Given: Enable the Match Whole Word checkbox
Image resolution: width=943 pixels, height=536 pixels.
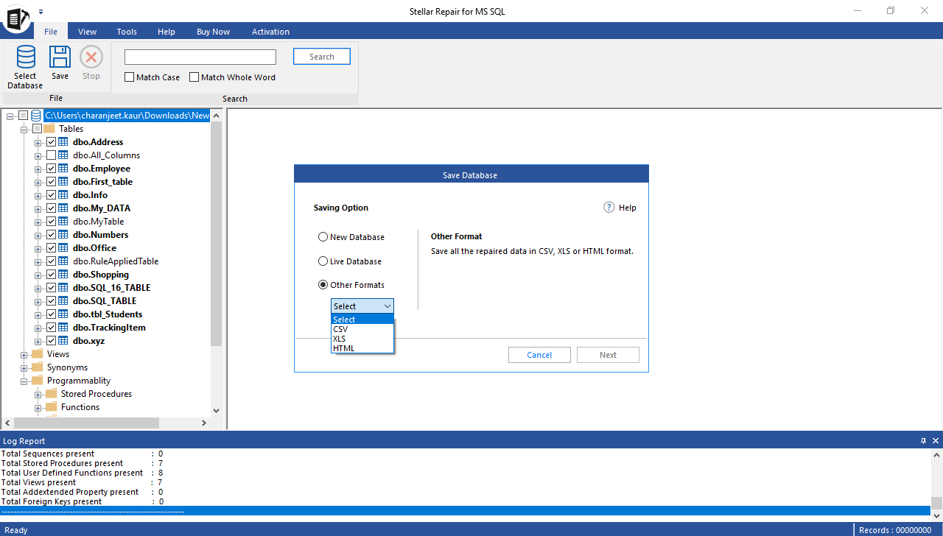Looking at the screenshot, I should click(194, 77).
